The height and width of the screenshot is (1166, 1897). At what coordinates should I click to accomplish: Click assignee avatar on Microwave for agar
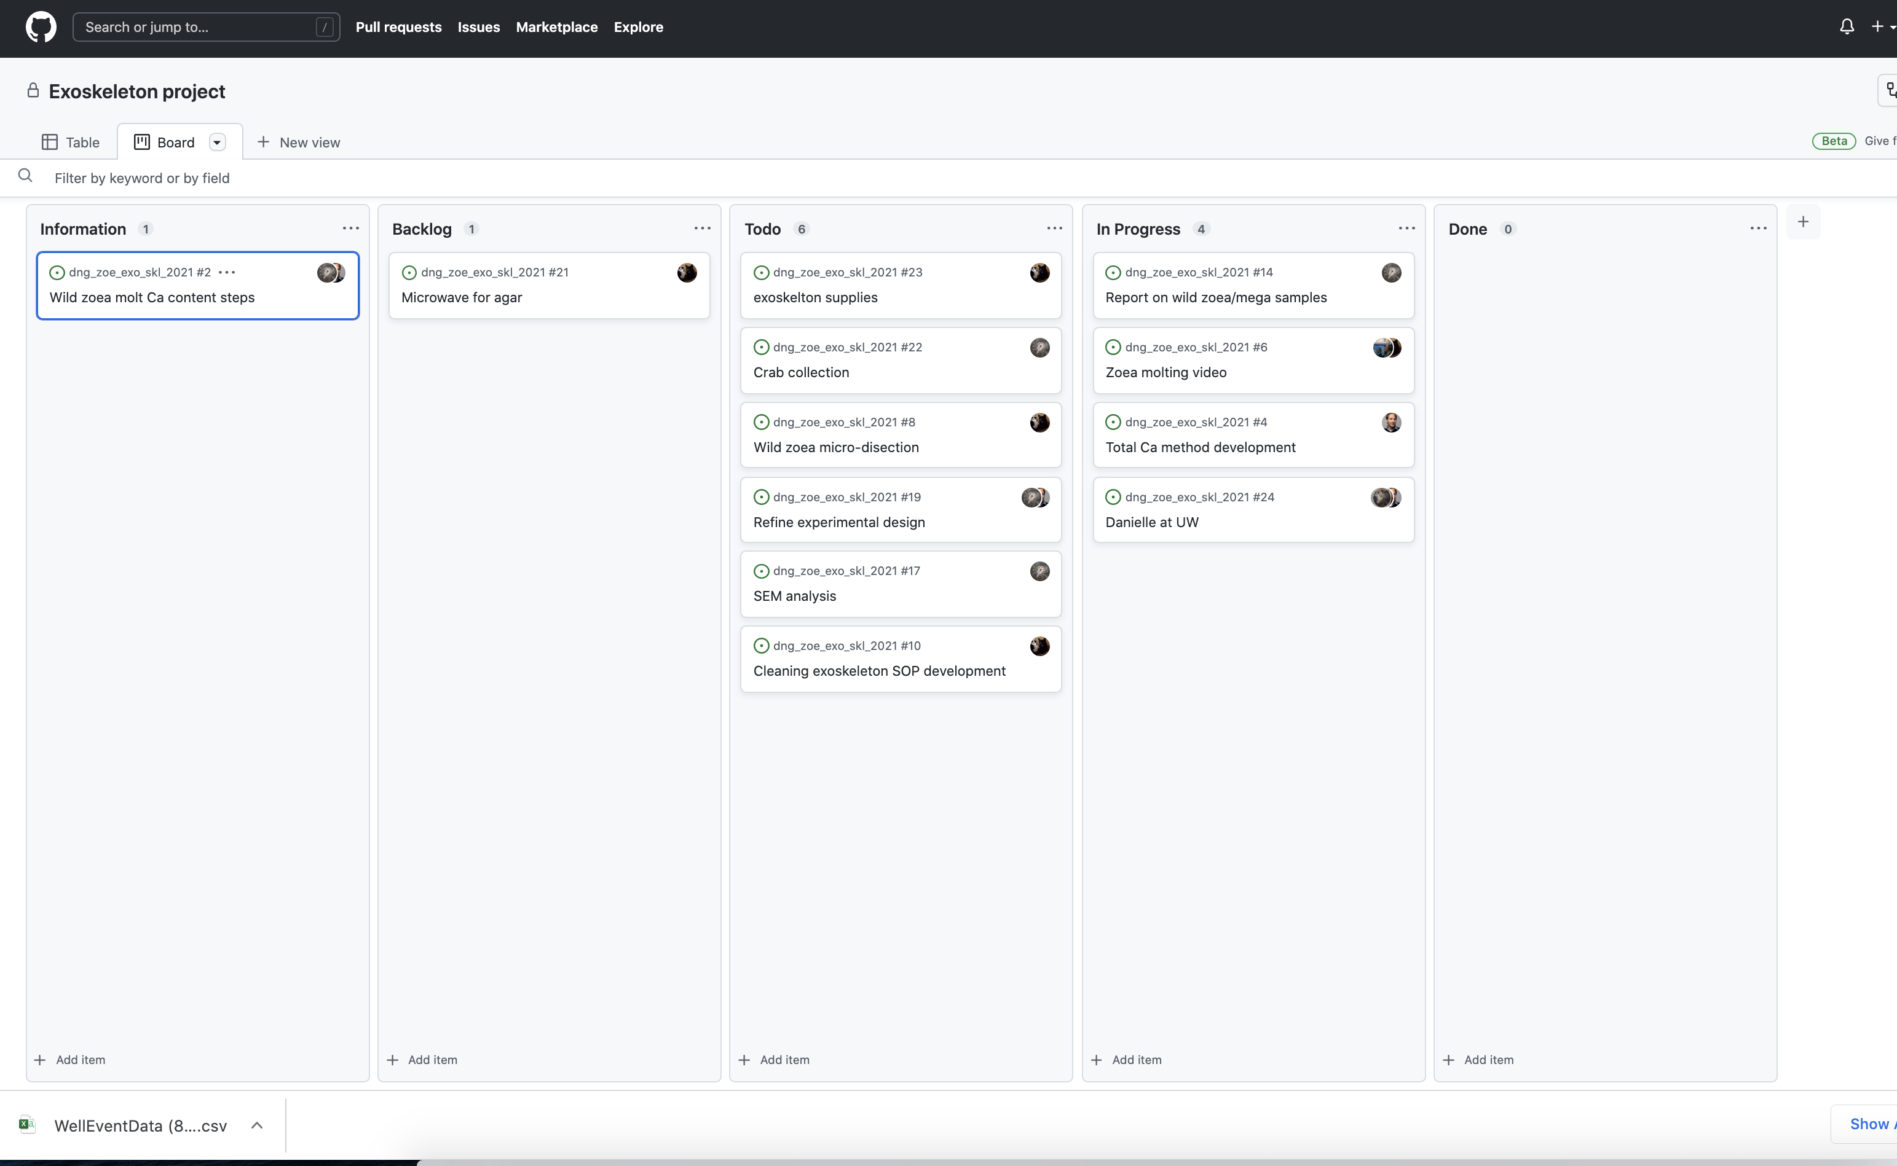[687, 273]
